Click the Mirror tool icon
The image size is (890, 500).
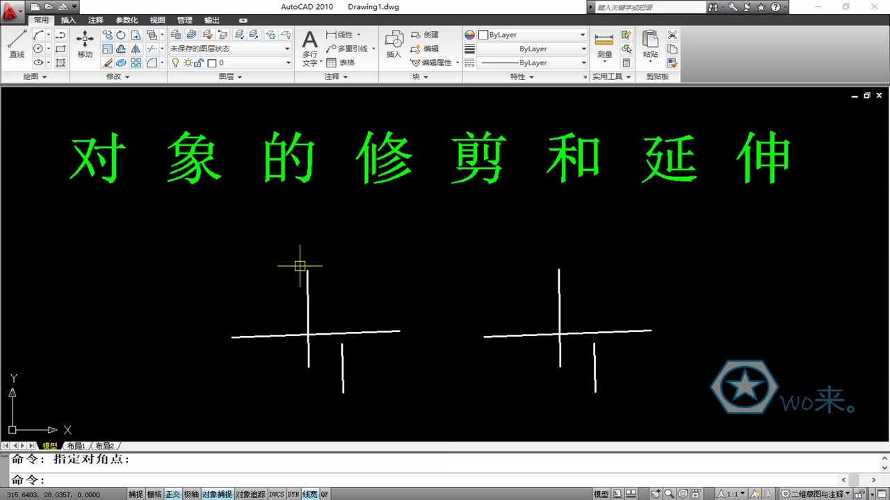tap(136, 49)
